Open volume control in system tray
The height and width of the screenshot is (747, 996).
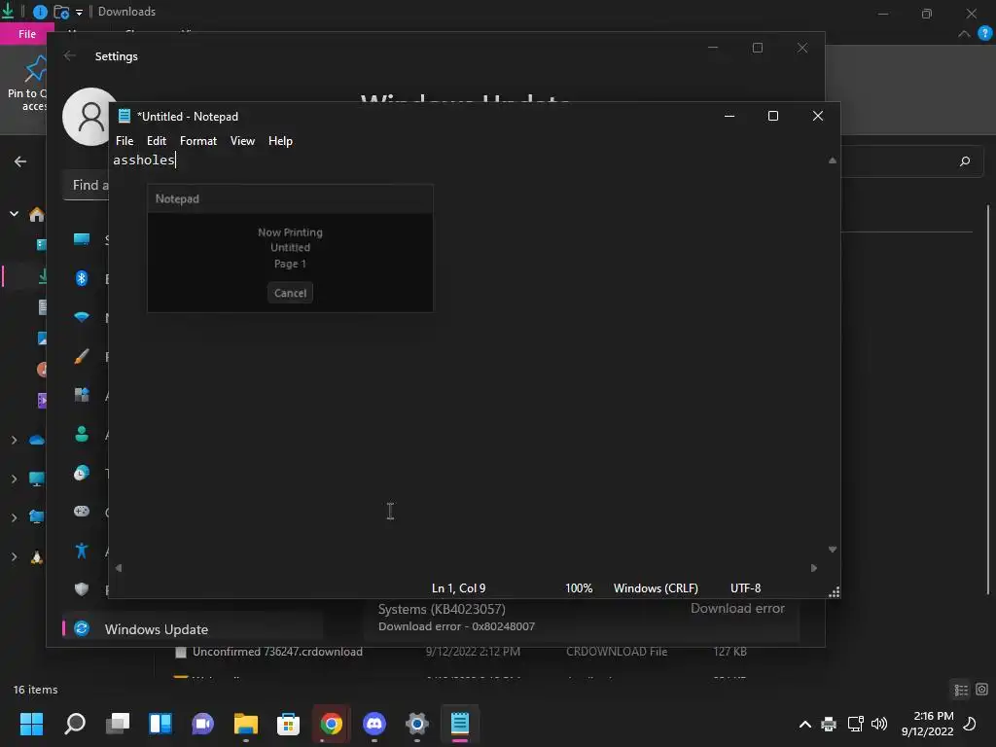click(x=879, y=724)
